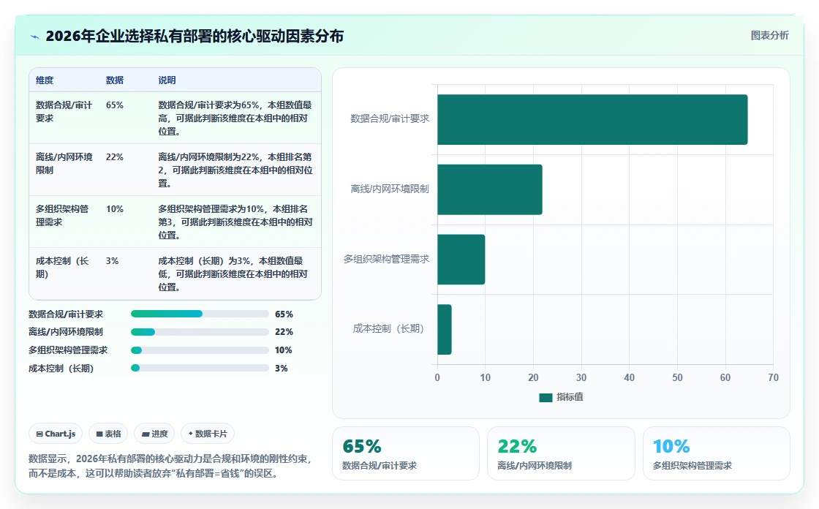Open the 10% 多组织架构管理需求 data card
Screen dimensions: 819x509
716,453
